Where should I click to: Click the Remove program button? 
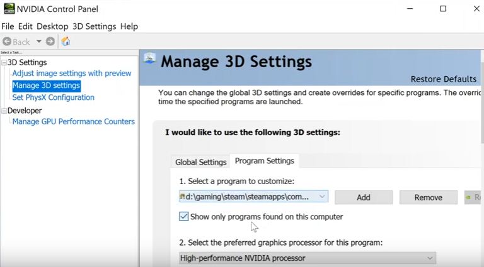pyautogui.click(x=428, y=197)
